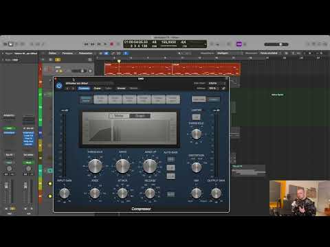330x247 pixels.
Task: Select the last compressor circuit model
Action: tap(173, 99)
